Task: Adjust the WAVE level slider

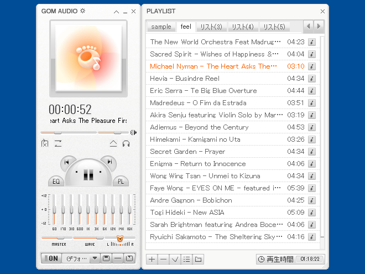Action: point(88,238)
